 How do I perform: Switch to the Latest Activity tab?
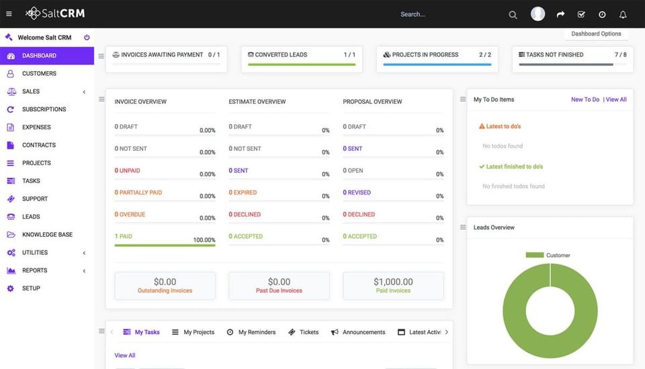point(419,332)
